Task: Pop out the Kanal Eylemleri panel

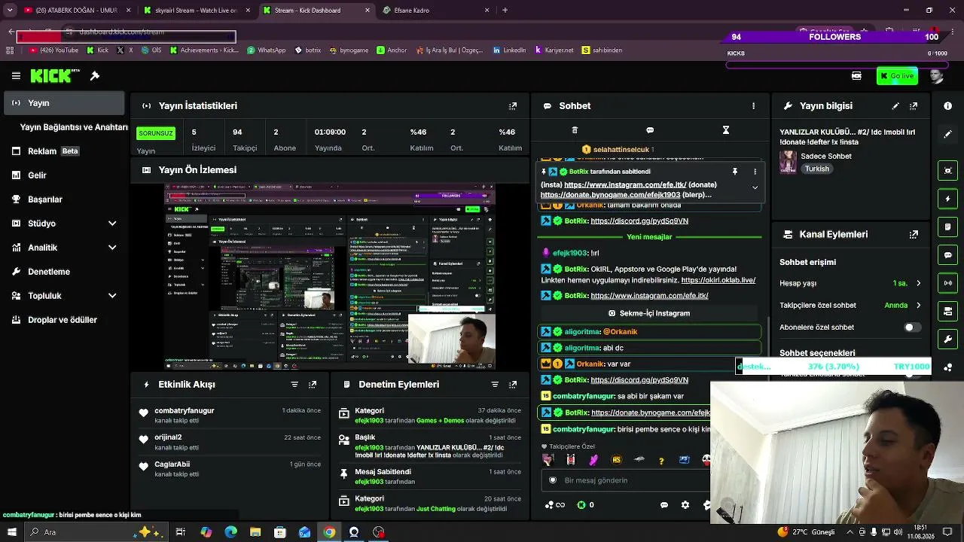Action: coord(914,235)
